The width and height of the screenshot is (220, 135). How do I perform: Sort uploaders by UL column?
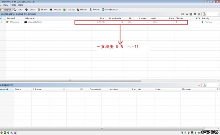pyautogui.click(x=58, y=90)
